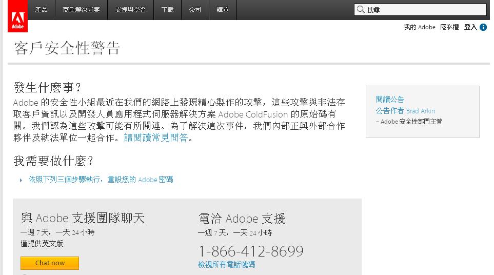Viewport: 494px width, 275px height.
Task: Open the 公告作者 Brad Arkin link
Action: tap(405, 111)
